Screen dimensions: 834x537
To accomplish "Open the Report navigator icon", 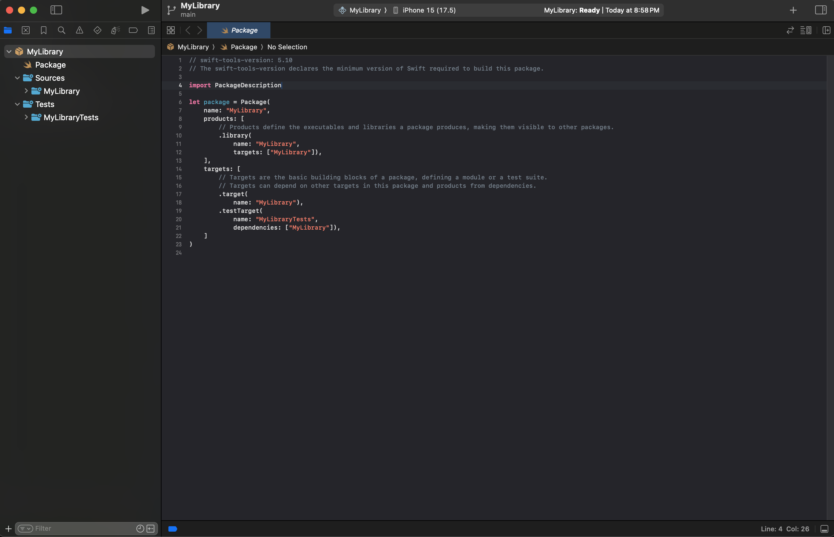I will tap(151, 30).
